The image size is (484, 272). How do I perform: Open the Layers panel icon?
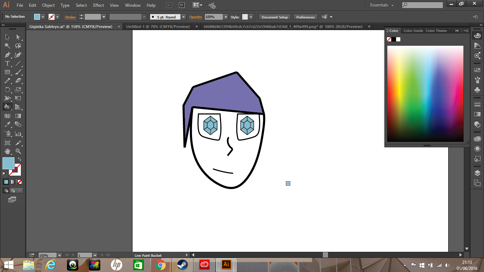477,173
